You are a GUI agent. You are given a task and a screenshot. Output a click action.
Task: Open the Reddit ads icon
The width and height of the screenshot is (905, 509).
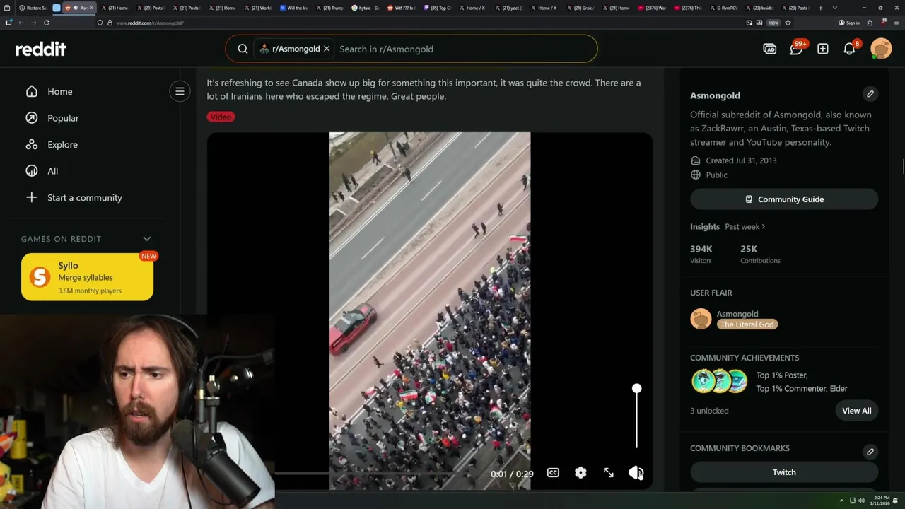[770, 49]
